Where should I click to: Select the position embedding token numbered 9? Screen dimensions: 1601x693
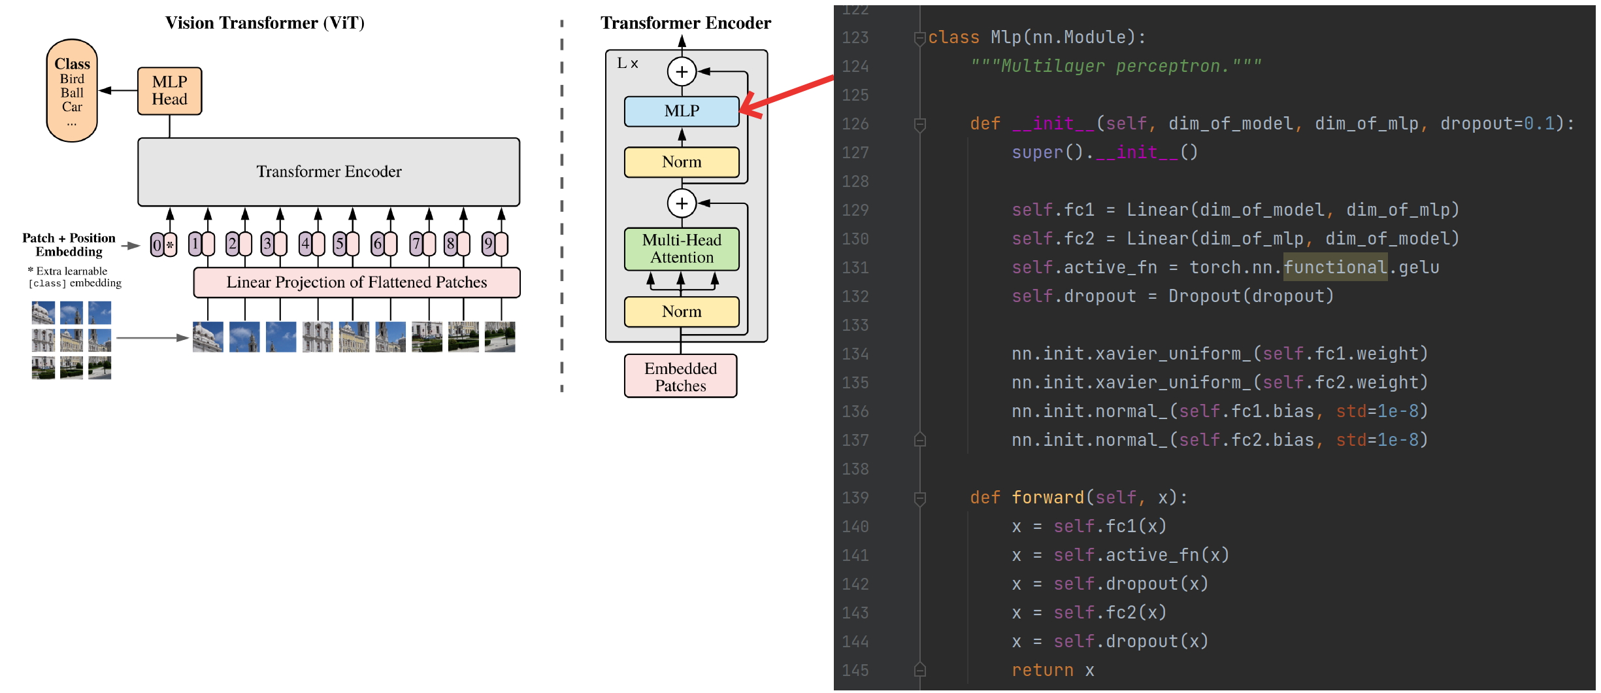495,245
